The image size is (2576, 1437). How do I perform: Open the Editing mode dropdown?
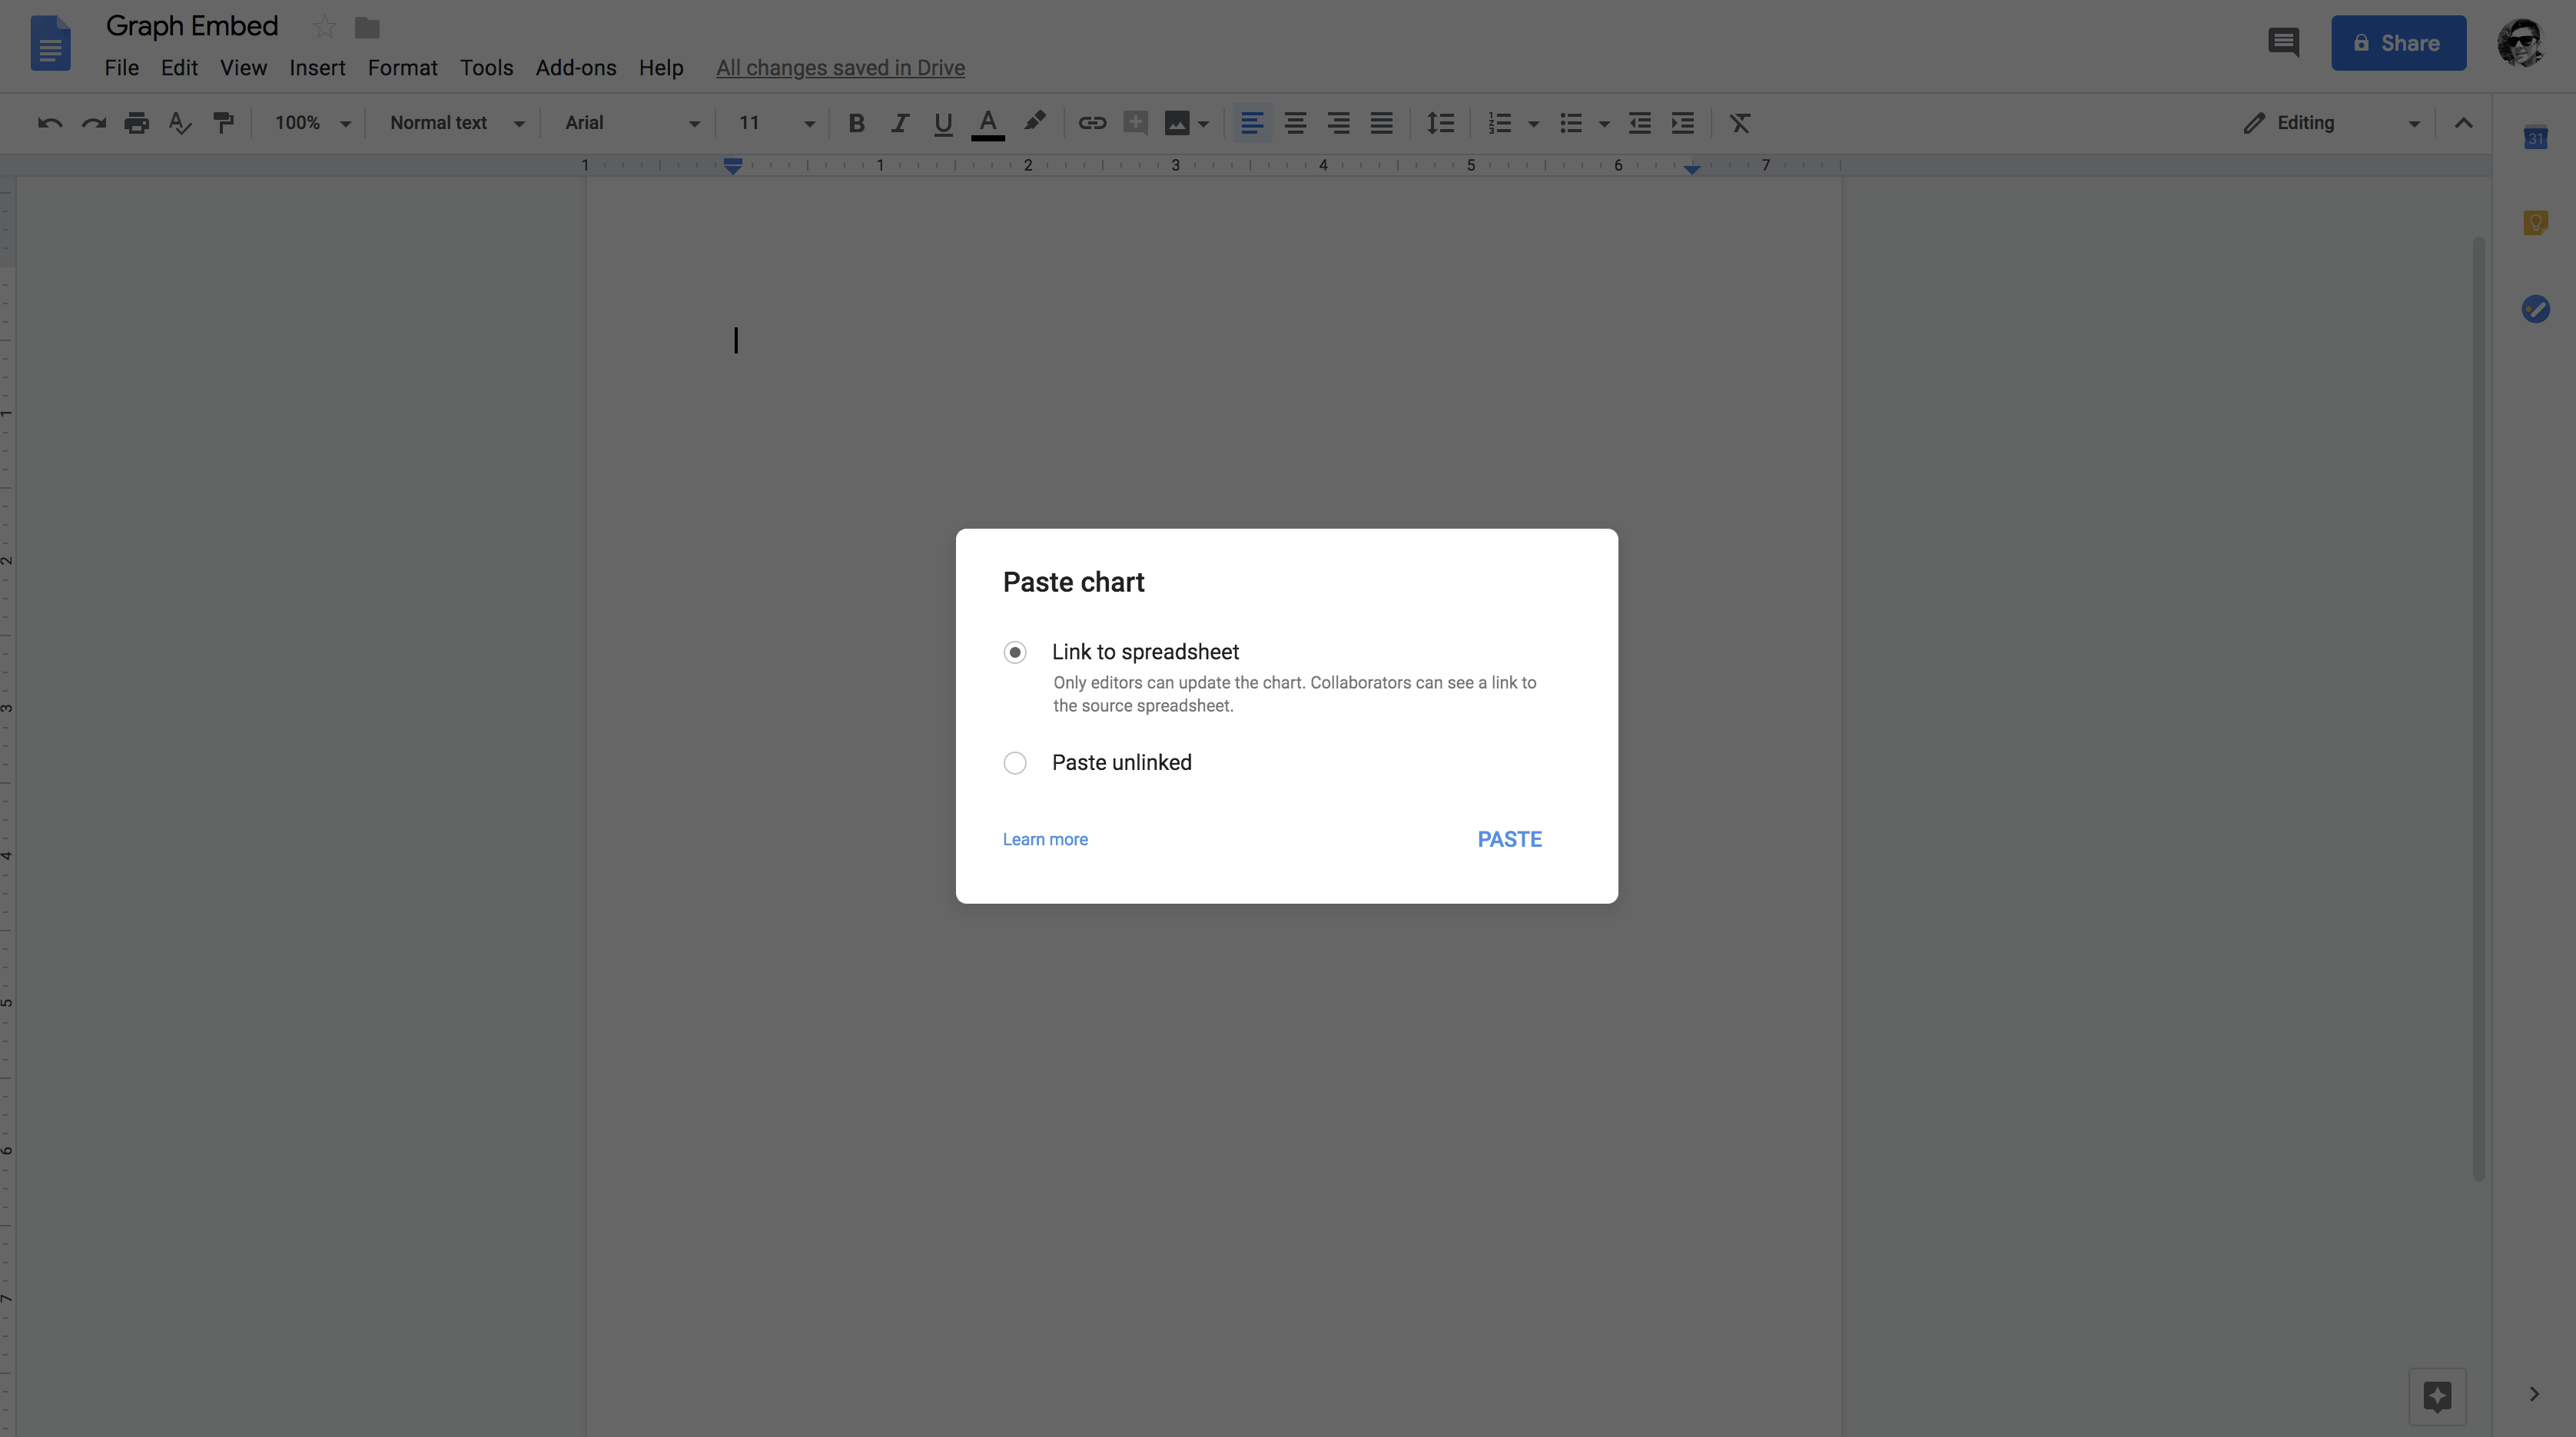click(x=2331, y=123)
